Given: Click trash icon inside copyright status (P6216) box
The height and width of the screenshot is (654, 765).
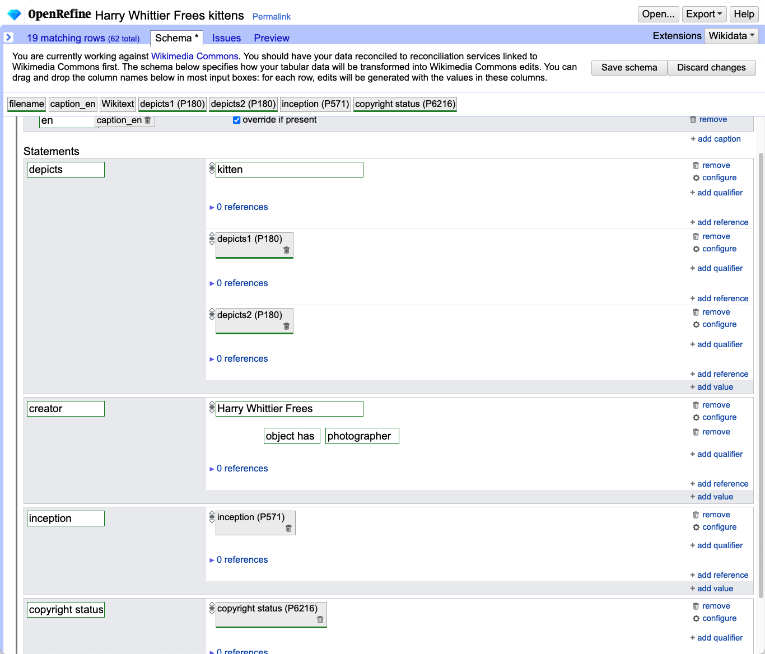Looking at the screenshot, I should point(319,620).
